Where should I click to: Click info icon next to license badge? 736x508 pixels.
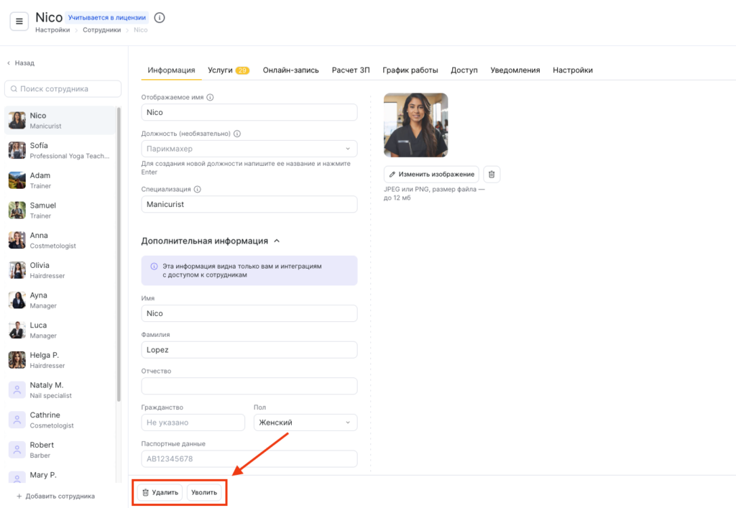[x=160, y=17]
